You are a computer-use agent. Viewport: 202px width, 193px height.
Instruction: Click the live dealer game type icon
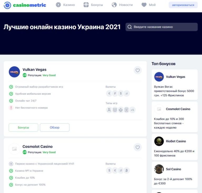(x=109, y=110)
